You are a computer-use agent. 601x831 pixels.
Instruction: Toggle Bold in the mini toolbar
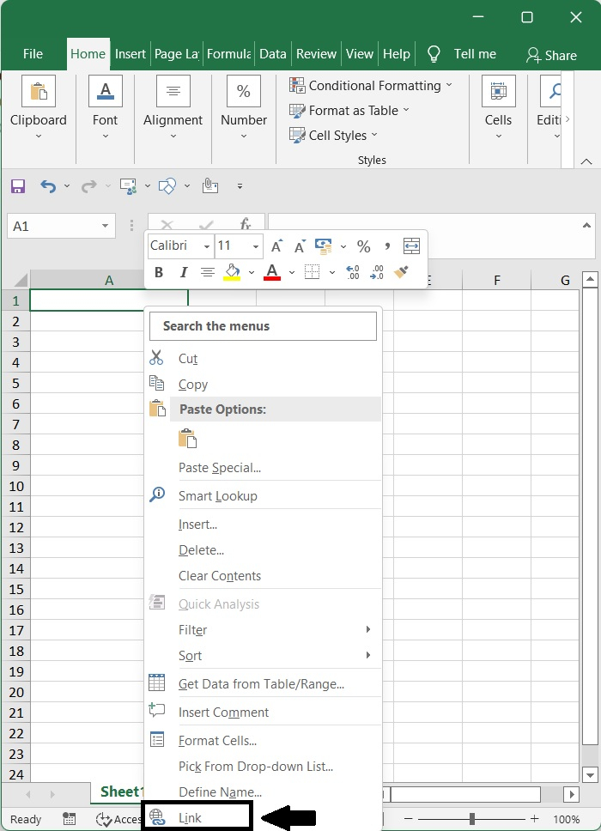tap(159, 272)
